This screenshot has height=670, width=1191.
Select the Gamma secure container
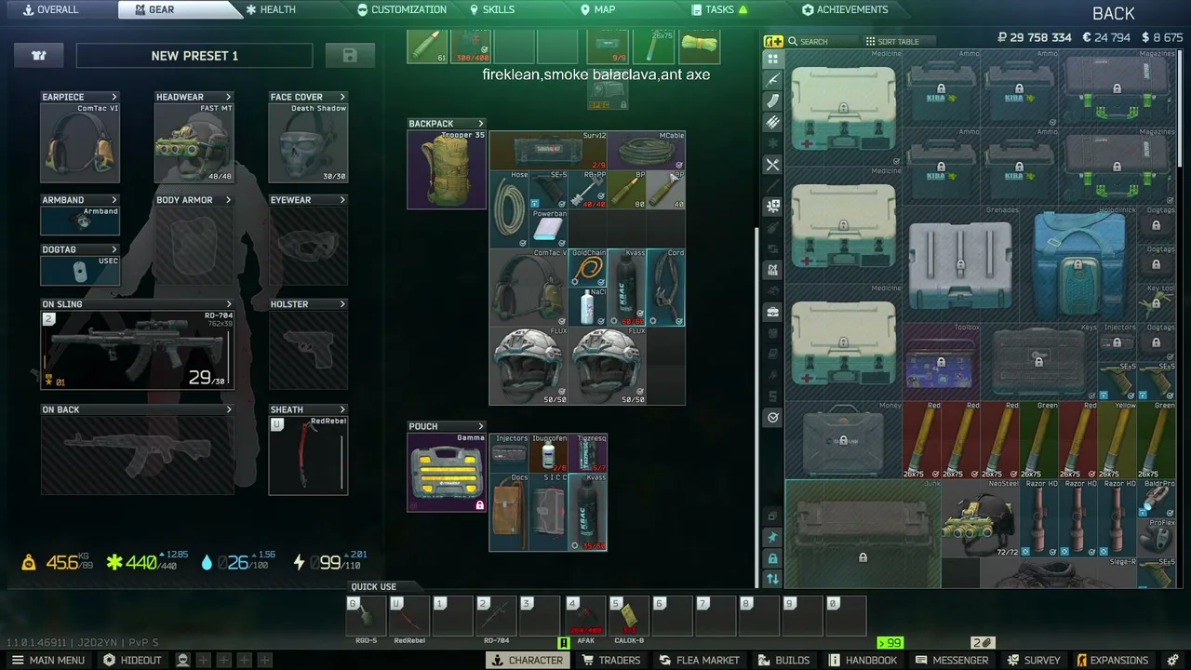pyautogui.click(x=447, y=472)
